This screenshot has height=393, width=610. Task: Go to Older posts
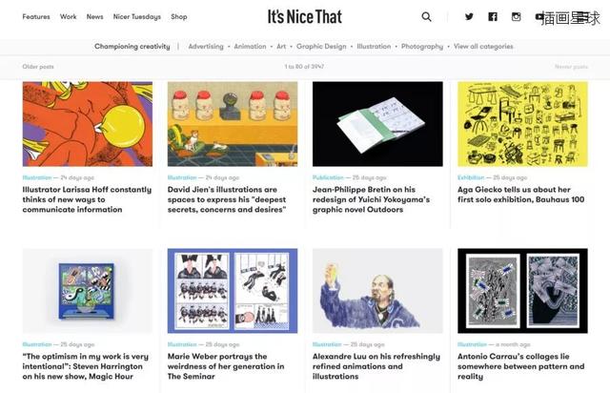click(x=38, y=67)
